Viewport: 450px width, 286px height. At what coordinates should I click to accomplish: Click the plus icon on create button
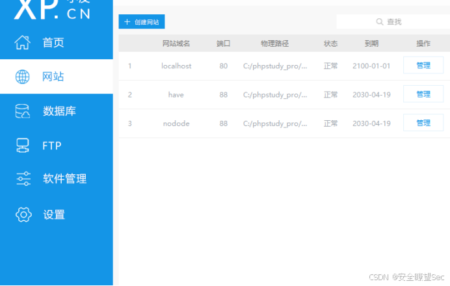(127, 22)
